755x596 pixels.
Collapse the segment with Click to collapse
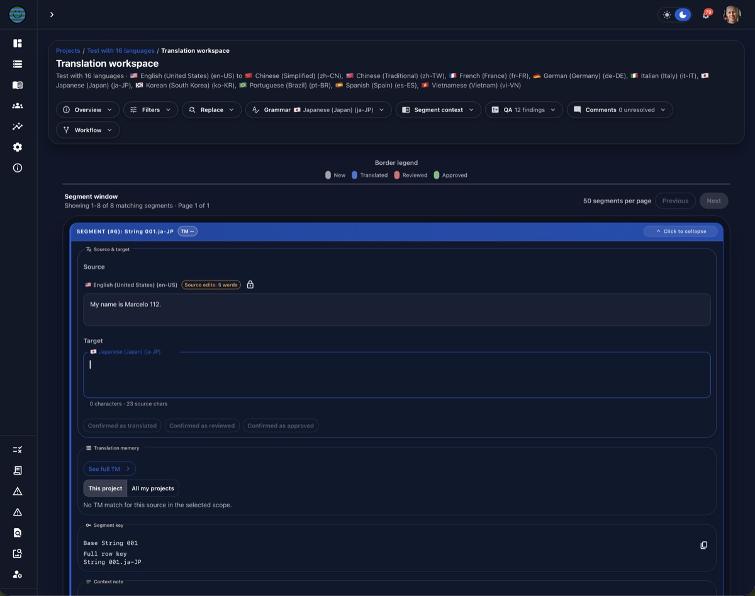(x=680, y=231)
